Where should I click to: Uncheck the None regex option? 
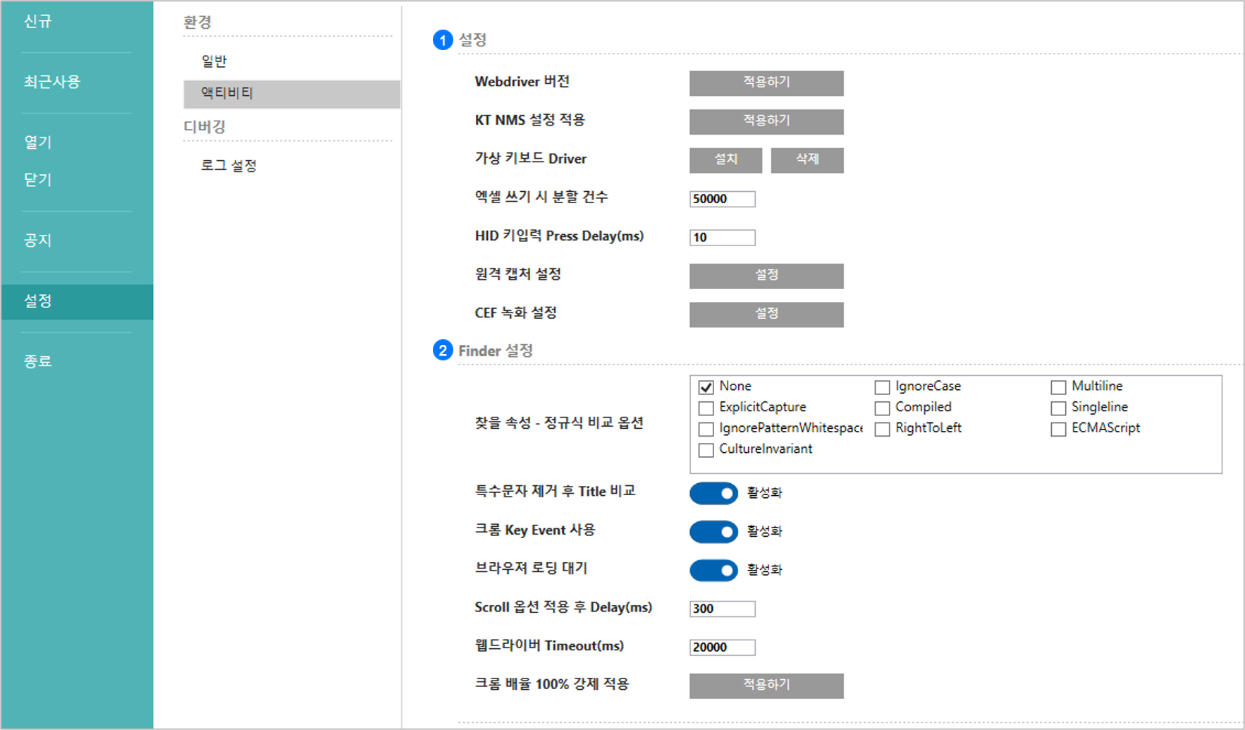point(706,387)
